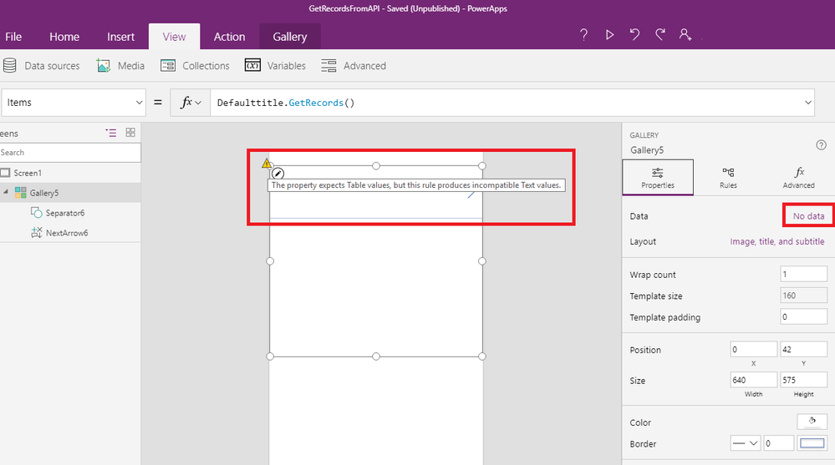
Task: Open Advanced from the View ribbon
Action: click(x=364, y=65)
